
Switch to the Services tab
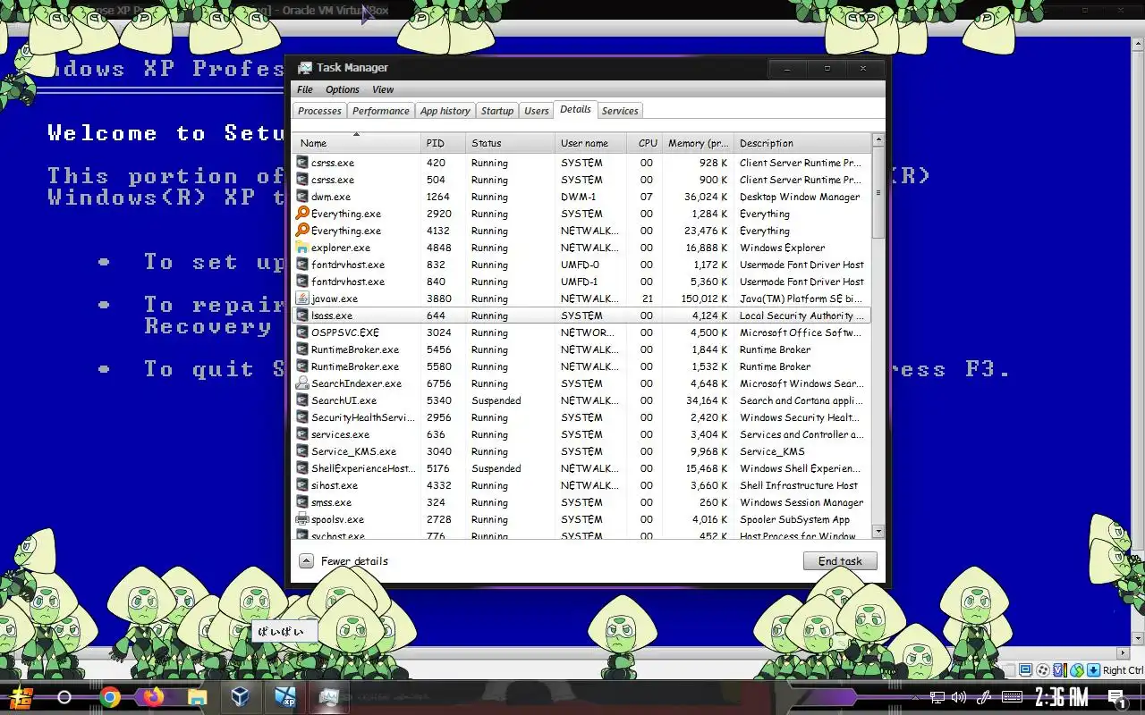[x=620, y=111]
